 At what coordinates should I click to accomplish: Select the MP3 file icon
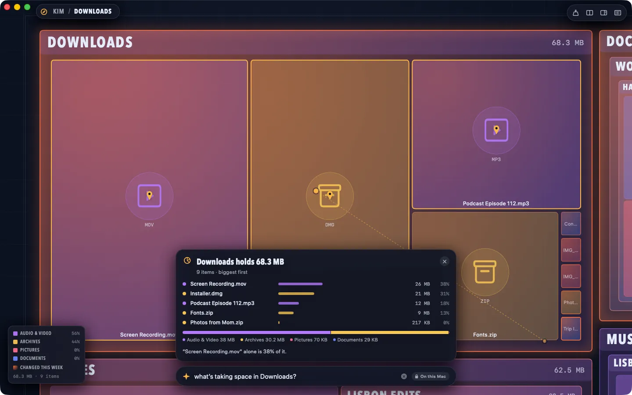496,130
